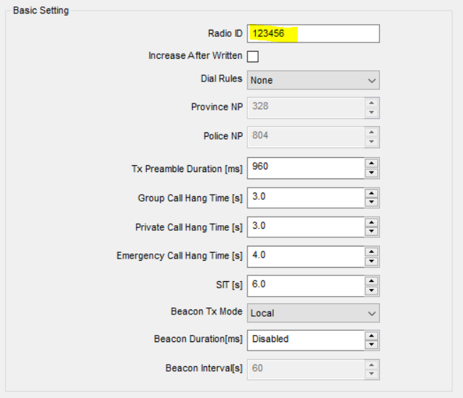Decrease Beacon Duration with down arrow

372,345
